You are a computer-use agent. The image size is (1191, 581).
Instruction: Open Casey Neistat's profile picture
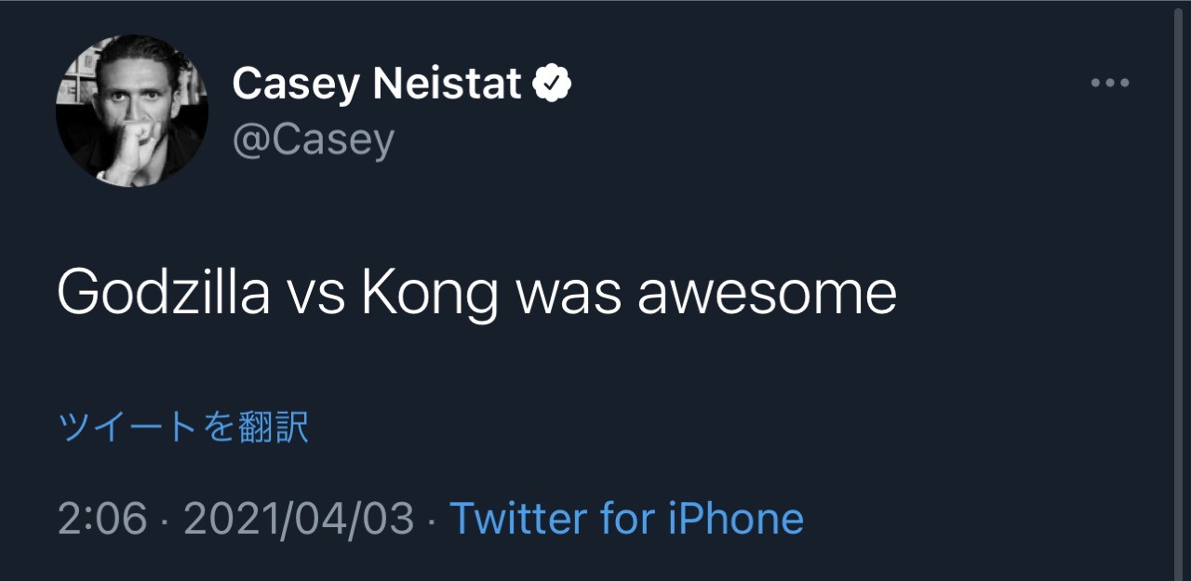click(x=132, y=111)
